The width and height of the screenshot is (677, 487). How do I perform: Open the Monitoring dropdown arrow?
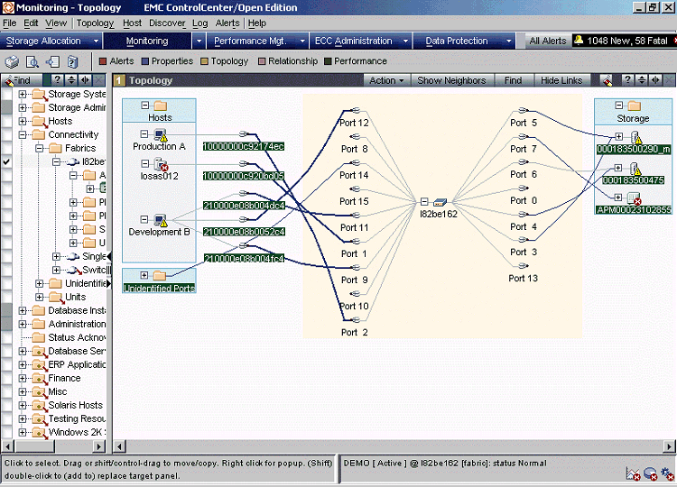[x=199, y=41]
